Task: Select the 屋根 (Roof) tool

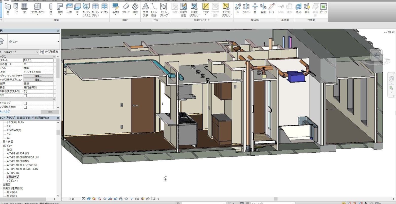Action: [x=60, y=9]
